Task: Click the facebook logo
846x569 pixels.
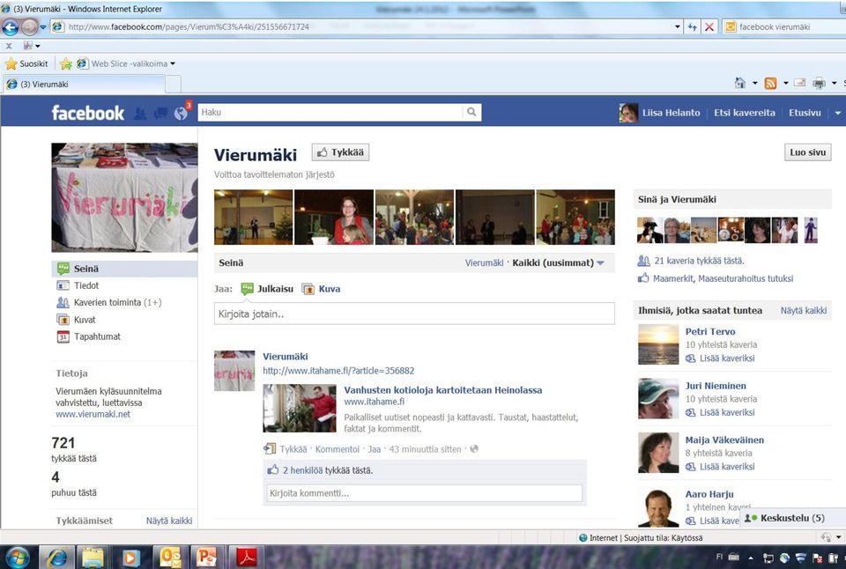Action: 88,113
